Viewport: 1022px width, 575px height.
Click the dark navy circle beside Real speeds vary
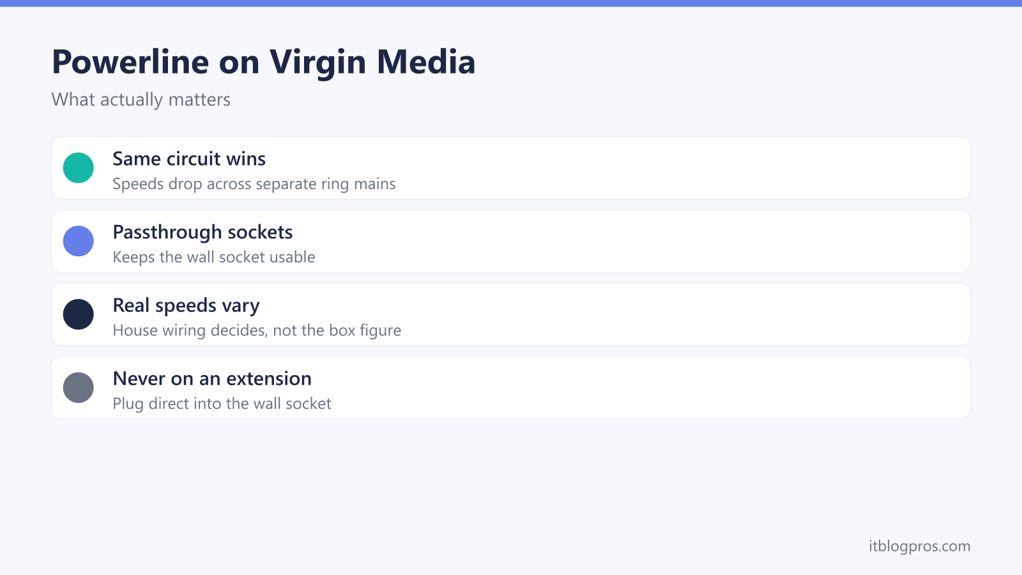point(79,314)
